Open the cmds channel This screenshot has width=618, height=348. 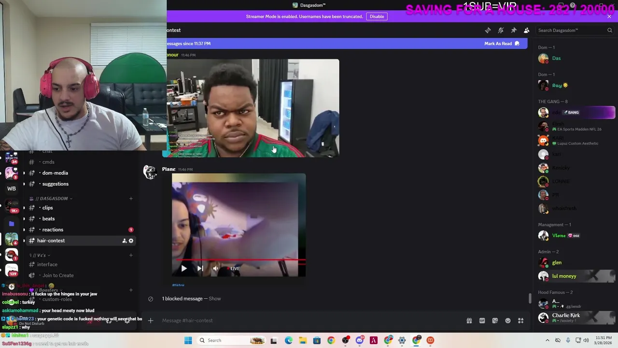pos(48,162)
